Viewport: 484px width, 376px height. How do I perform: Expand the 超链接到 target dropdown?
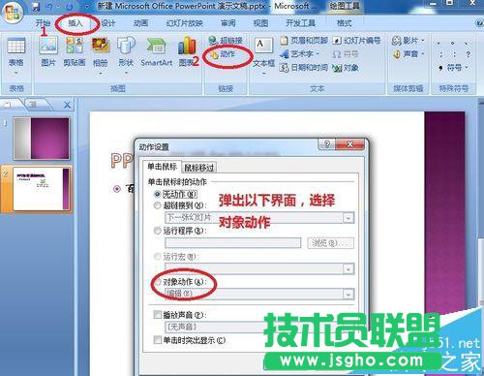coord(348,218)
